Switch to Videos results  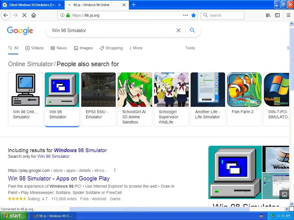[34, 48]
